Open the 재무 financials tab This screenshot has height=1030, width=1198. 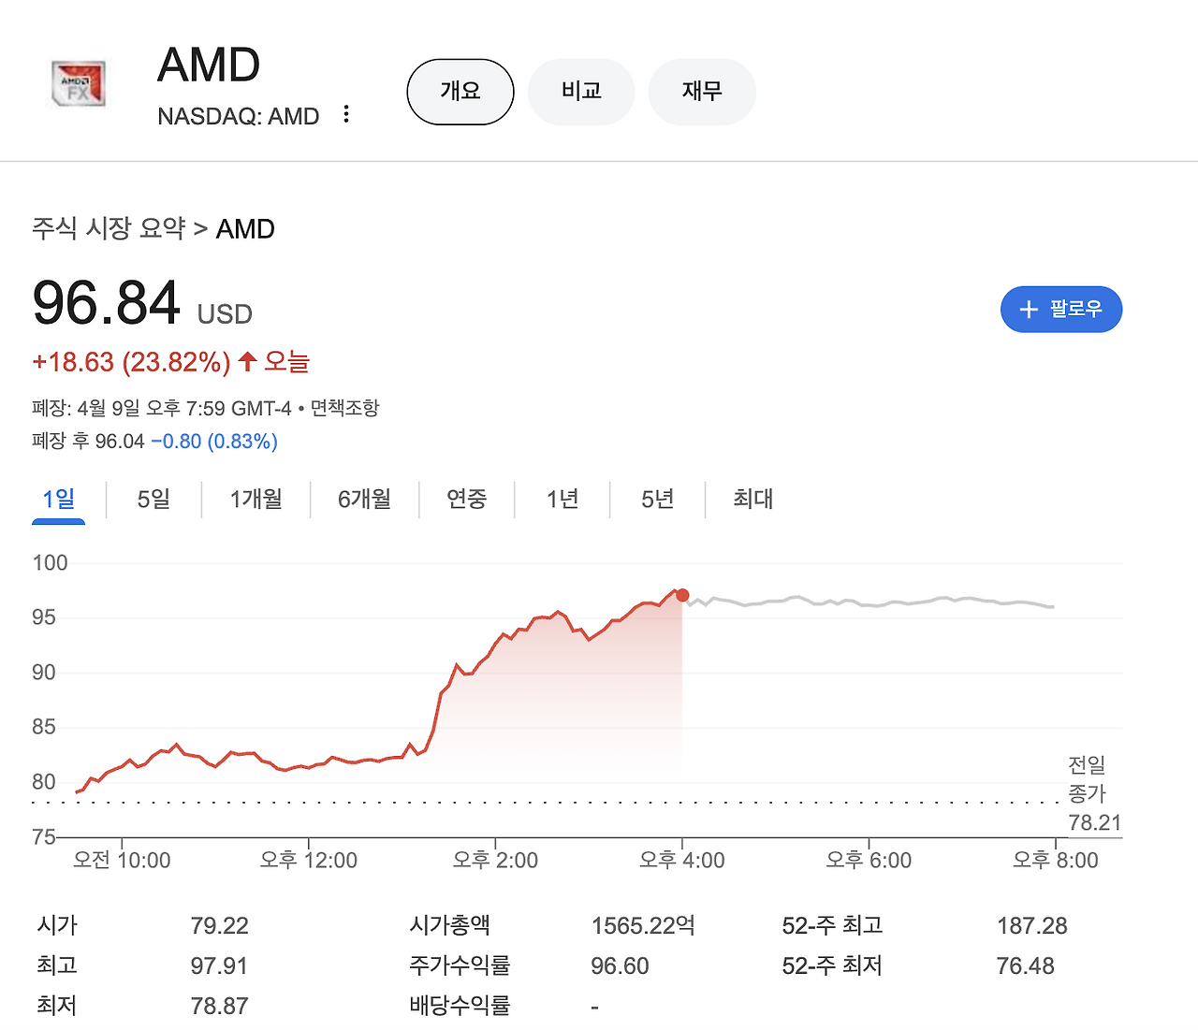click(x=702, y=92)
